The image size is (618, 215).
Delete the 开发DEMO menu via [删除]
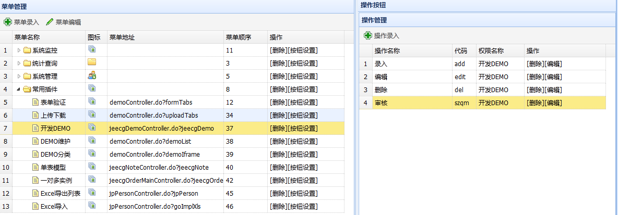pos(279,128)
